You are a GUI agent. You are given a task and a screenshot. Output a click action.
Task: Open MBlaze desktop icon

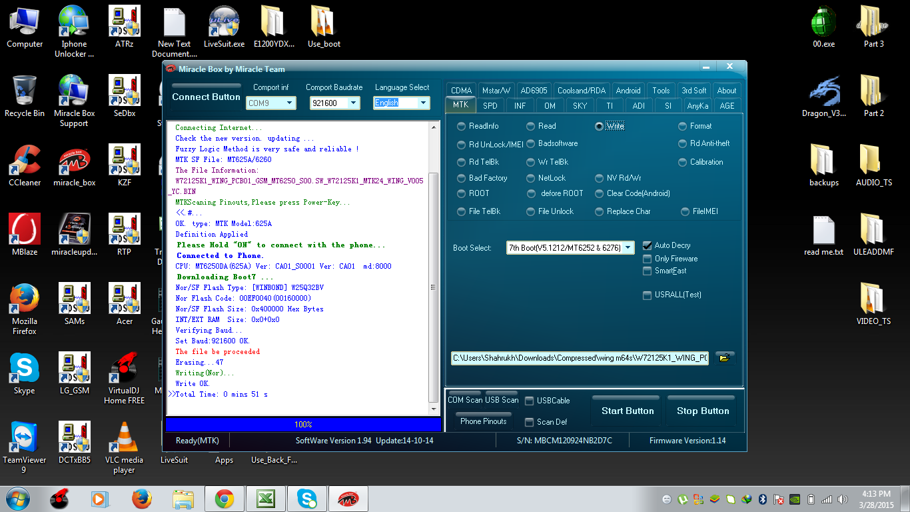click(25, 235)
